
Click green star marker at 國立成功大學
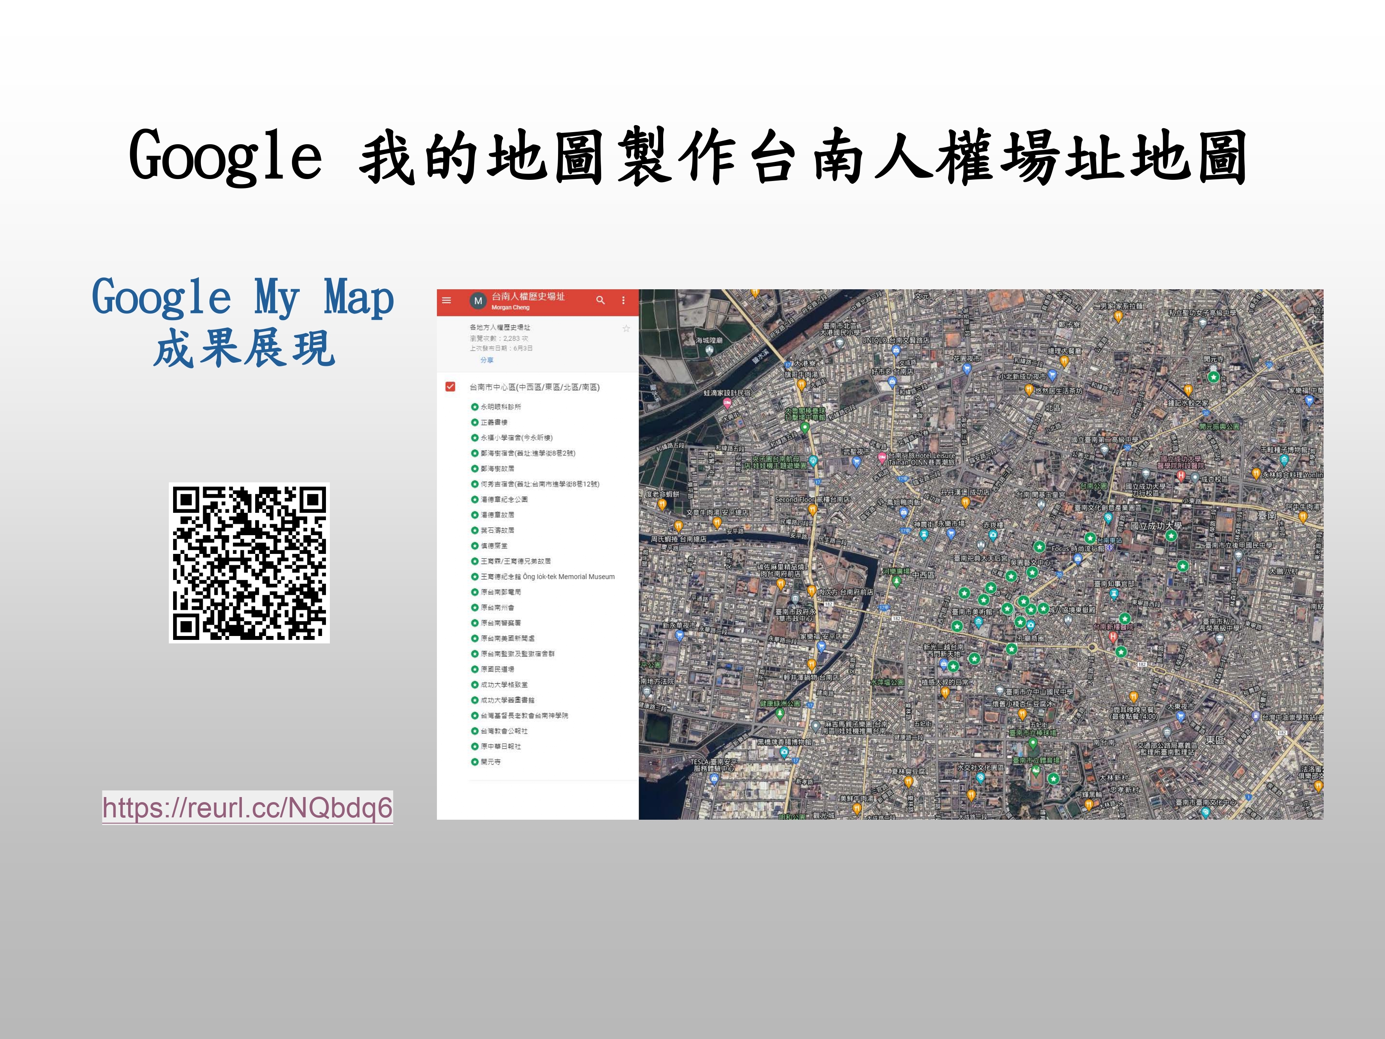tap(1171, 536)
